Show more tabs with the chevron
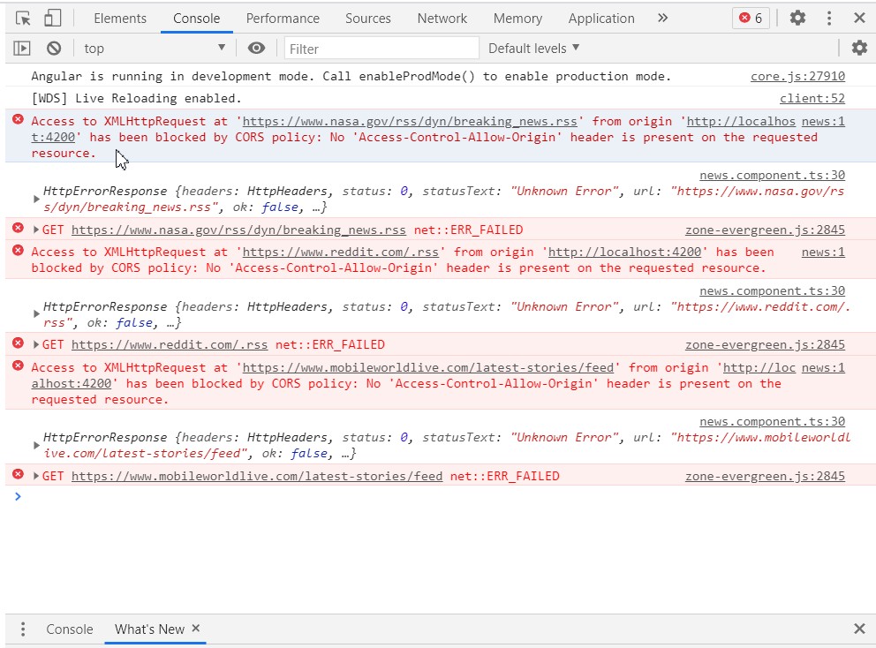 coord(662,19)
